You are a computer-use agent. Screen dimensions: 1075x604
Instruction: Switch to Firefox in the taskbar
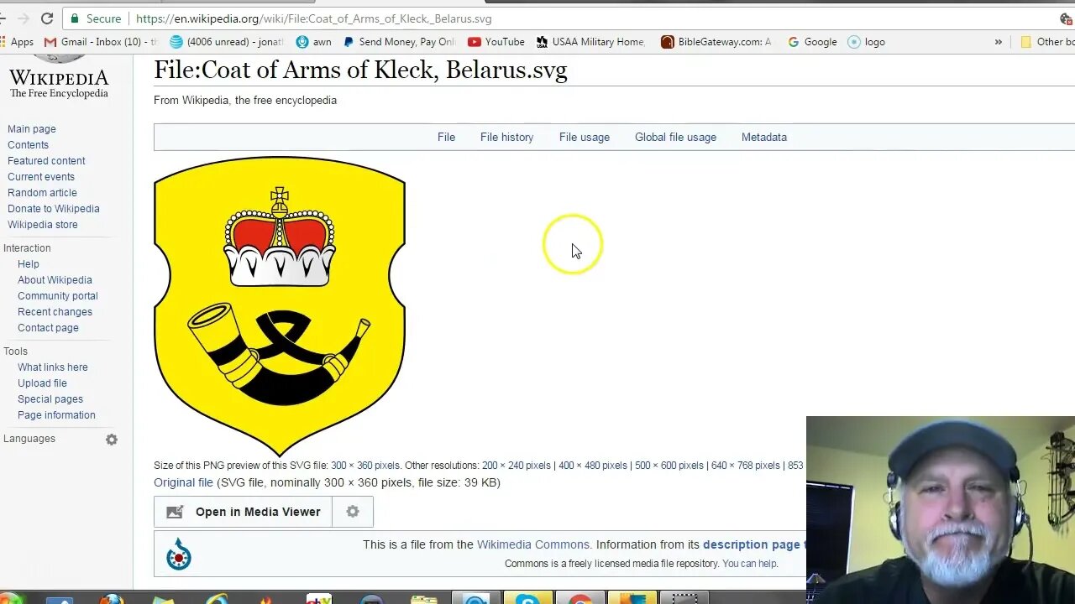pos(112,600)
